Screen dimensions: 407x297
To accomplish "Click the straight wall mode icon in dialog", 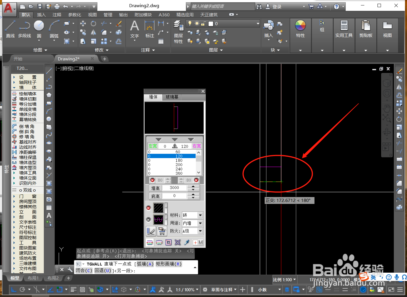I will tap(150, 243).
